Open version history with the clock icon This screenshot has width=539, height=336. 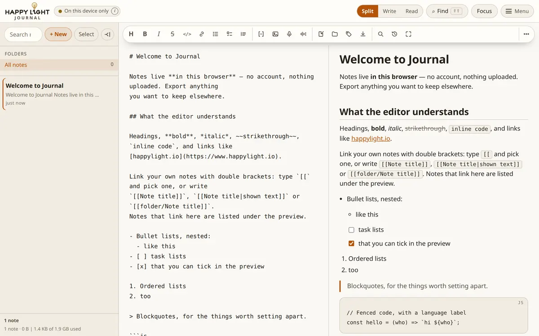coord(394,34)
